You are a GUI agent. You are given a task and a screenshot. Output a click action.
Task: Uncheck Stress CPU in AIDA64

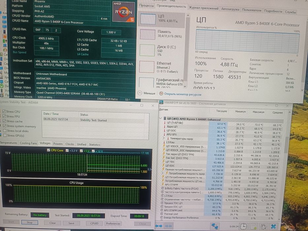coord(4,112)
